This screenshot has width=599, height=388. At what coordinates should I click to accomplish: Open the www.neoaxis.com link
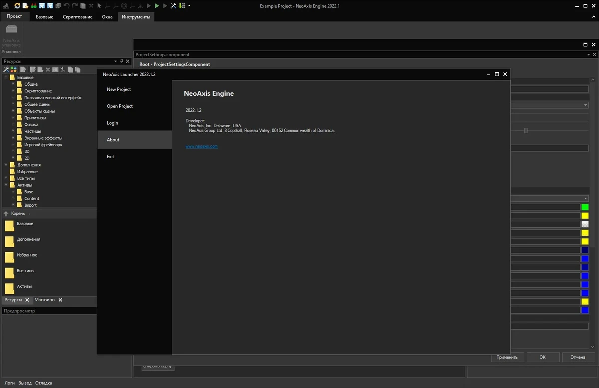(x=201, y=146)
